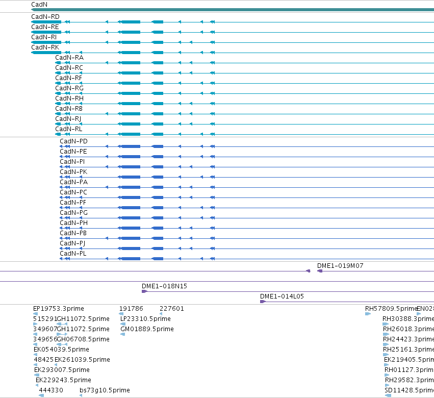Viewport: 434px width, 398px height.
Task: Click on the CadN-RC label
Action: (69, 68)
